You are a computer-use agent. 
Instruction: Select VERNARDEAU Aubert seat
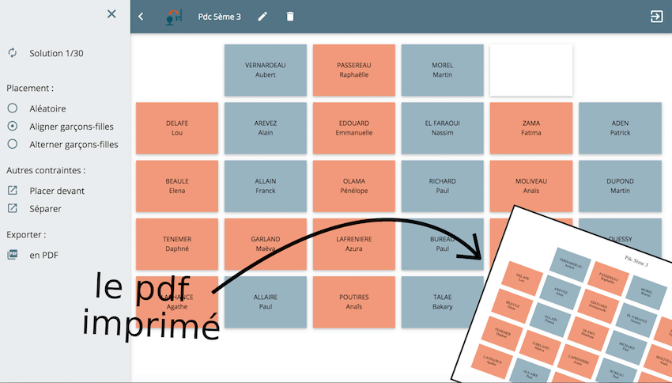(x=266, y=70)
